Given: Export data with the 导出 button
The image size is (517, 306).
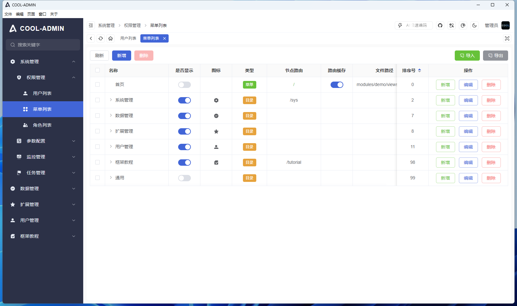Looking at the screenshot, I should pyautogui.click(x=495, y=55).
